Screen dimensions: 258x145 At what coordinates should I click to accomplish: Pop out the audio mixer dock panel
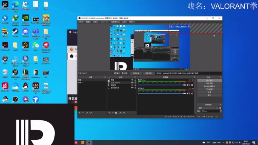point(194,77)
